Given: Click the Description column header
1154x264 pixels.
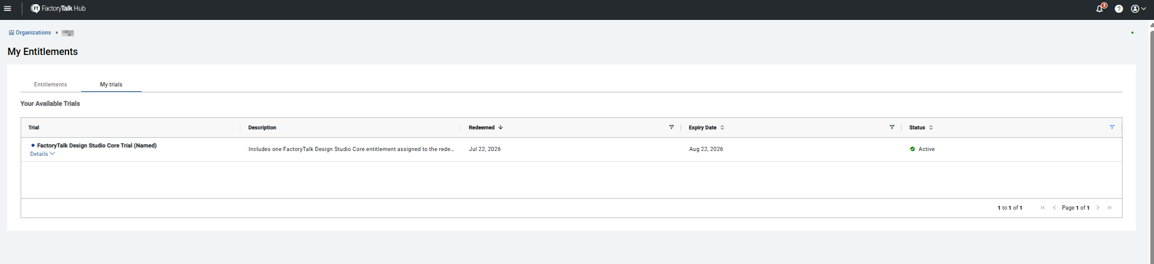Looking at the screenshot, I should pyautogui.click(x=262, y=127).
